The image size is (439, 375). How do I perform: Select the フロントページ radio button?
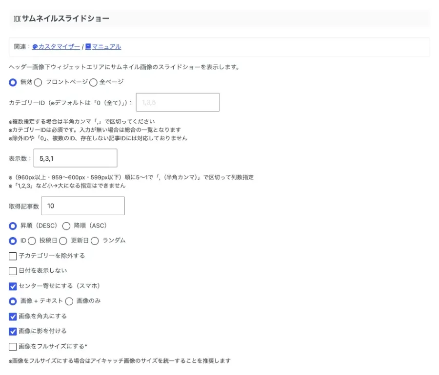coord(38,82)
